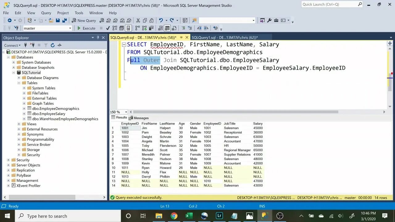This screenshot has height=222, width=395.
Task: Click the XMLA query icon
Action: (122, 20)
